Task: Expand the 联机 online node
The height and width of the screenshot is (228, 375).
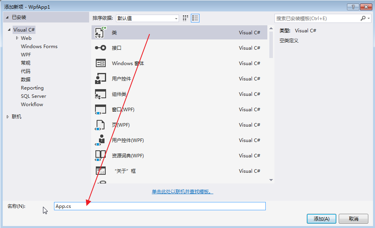Action: pos(8,117)
